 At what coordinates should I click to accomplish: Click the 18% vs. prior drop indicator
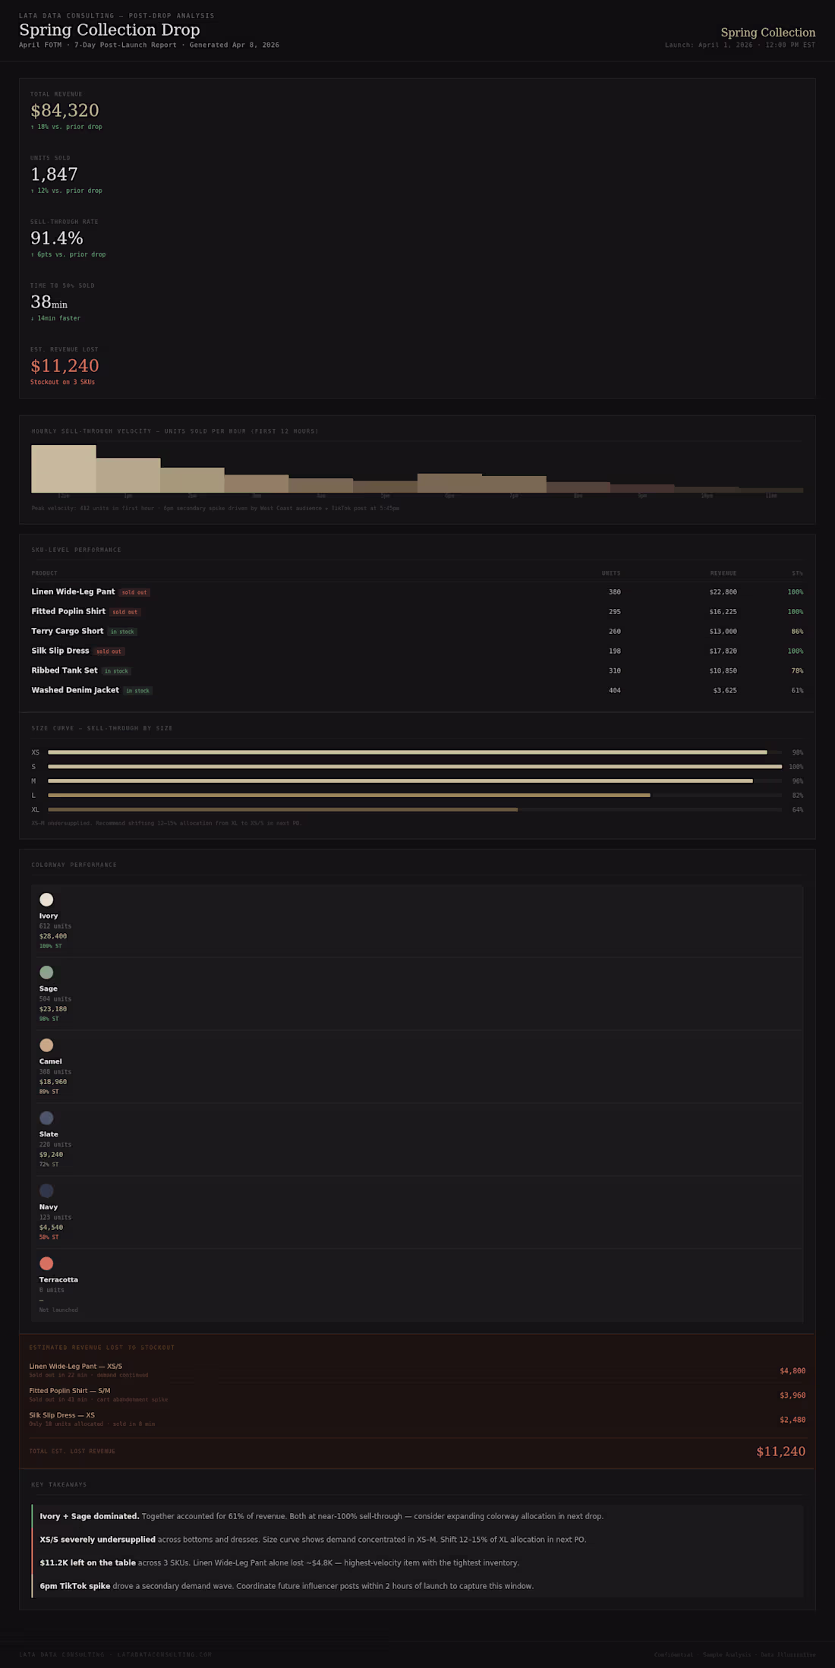66,127
